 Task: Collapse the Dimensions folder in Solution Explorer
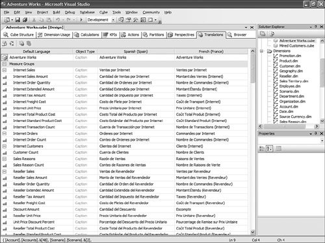pyautogui.click(x=262, y=51)
